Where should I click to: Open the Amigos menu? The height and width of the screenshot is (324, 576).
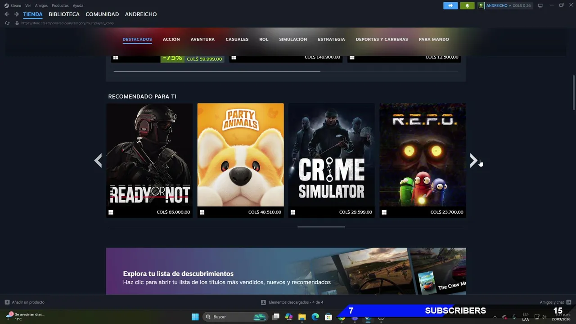tap(41, 6)
